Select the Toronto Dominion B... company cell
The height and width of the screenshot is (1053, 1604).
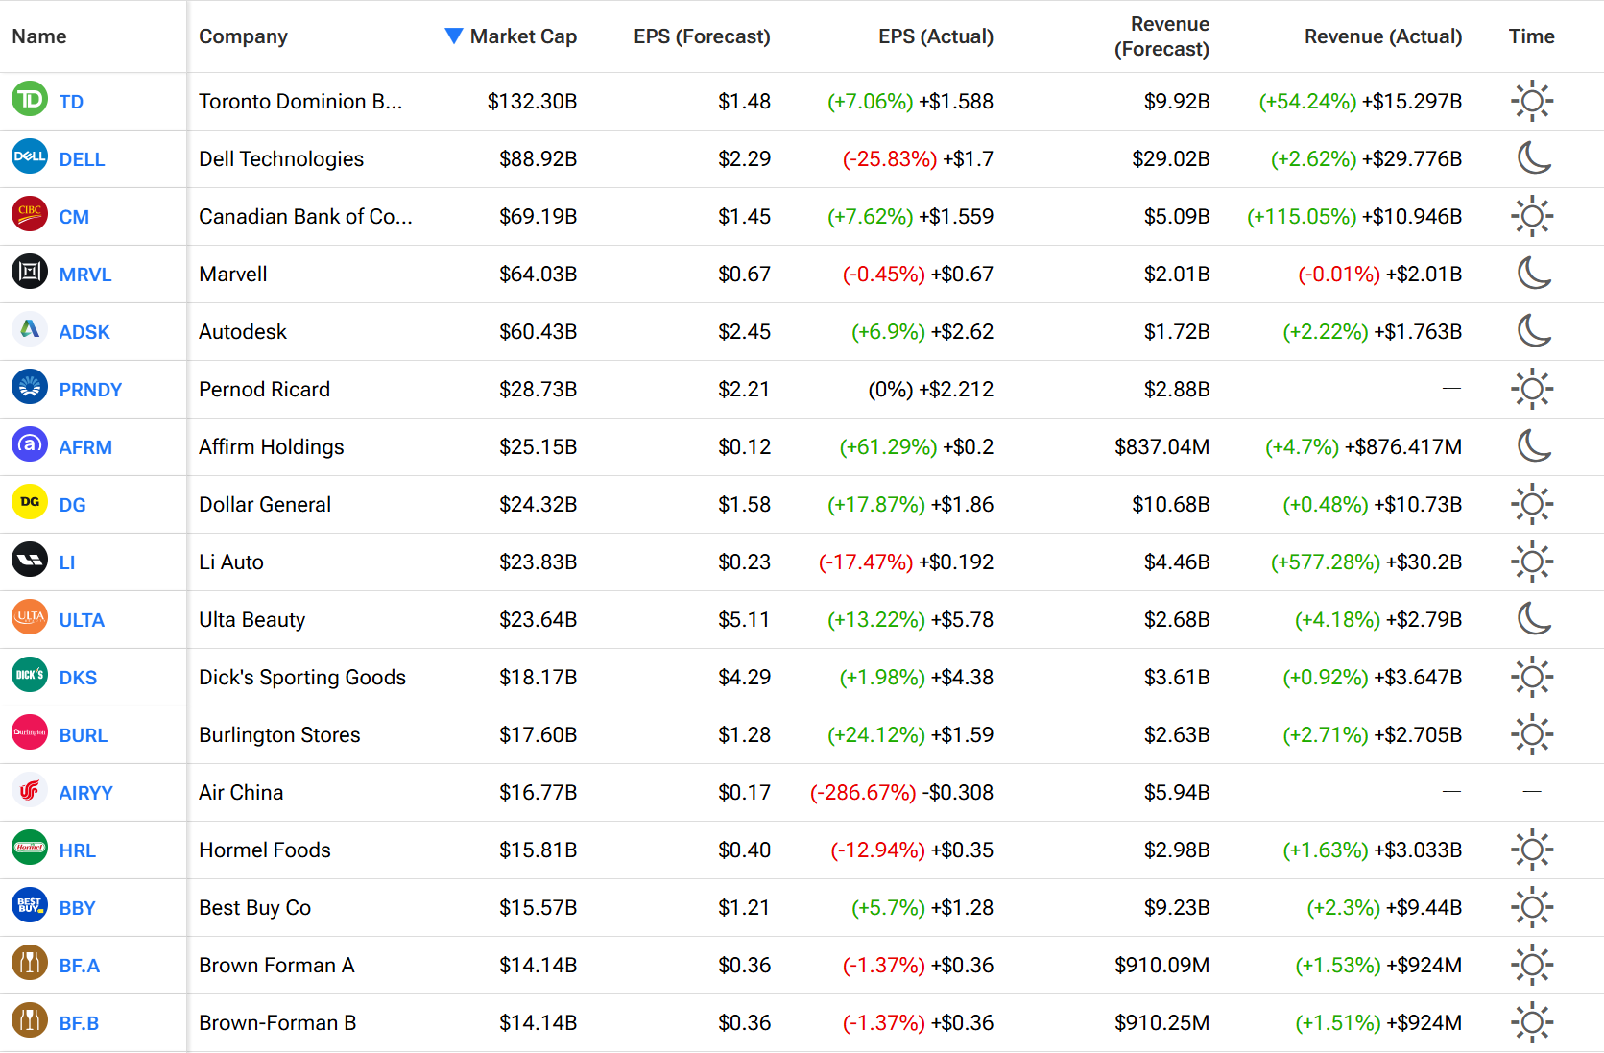[300, 101]
